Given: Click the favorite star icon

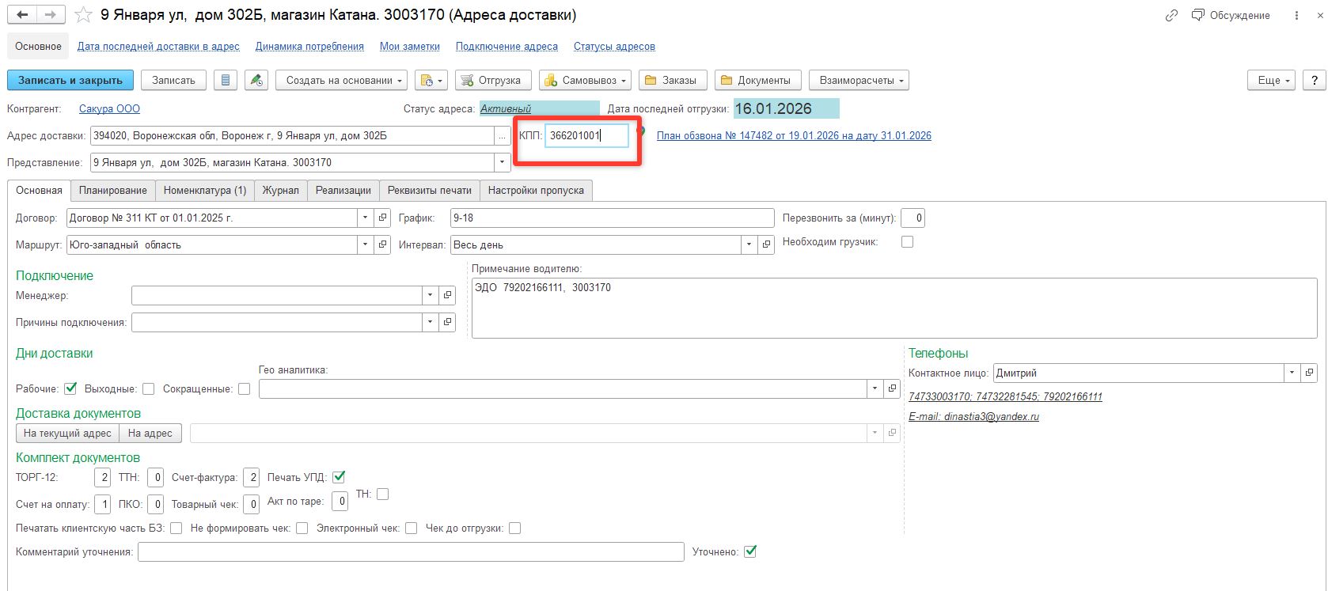Looking at the screenshot, I should coord(83,15).
